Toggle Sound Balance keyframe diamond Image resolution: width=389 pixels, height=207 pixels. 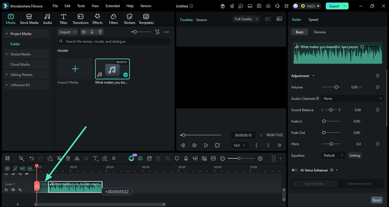point(377,110)
